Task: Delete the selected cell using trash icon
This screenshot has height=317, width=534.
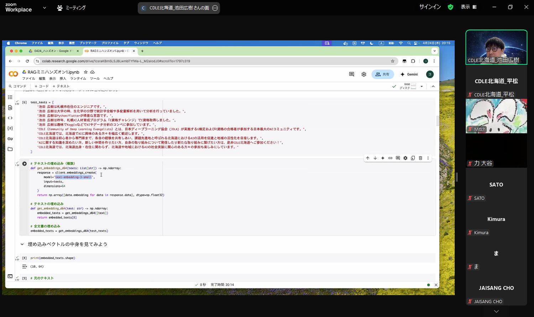Action: pos(420,158)
